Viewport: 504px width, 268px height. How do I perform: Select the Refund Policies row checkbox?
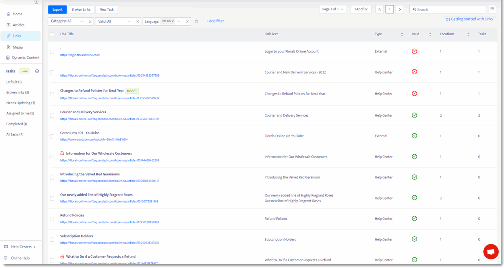[52, 219]
